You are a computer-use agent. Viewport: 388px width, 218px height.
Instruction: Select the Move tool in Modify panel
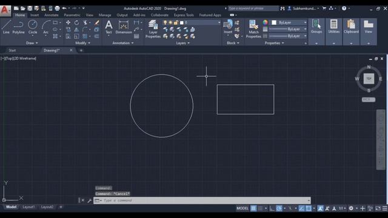[68, 22]
